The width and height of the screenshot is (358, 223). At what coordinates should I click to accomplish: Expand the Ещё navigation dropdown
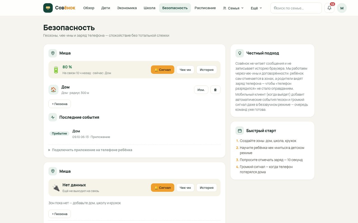[256, 8]
